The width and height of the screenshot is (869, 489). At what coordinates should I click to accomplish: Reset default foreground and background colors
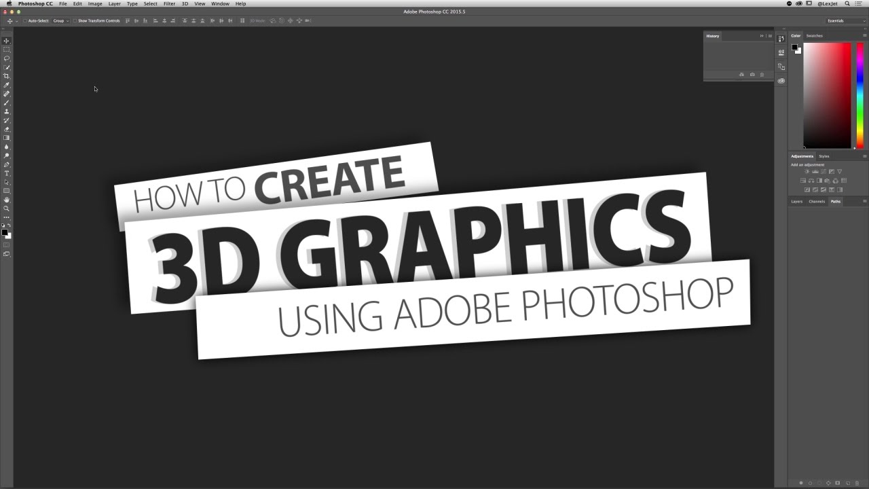(3, 225)
